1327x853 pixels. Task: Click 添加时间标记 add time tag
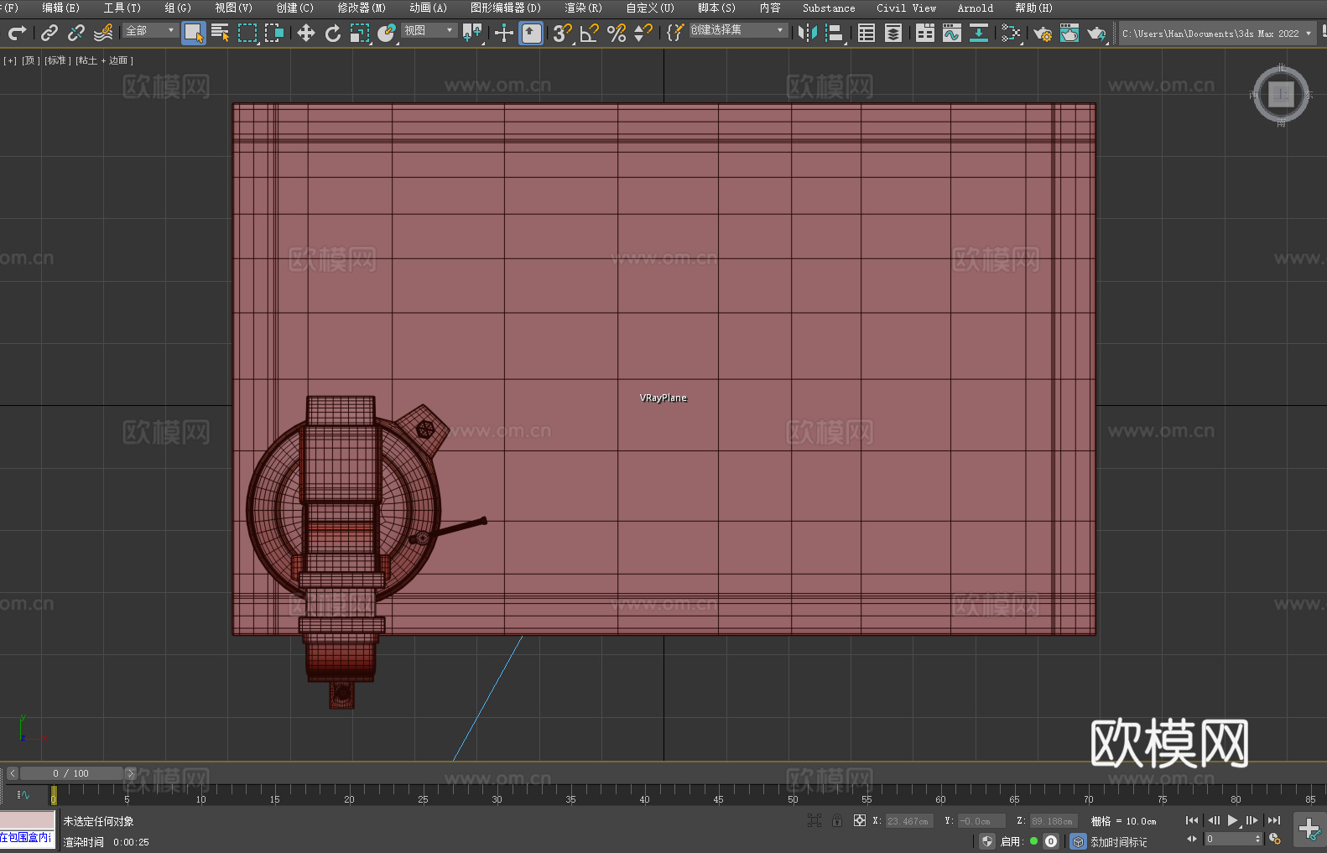[x=1118, y=841]
